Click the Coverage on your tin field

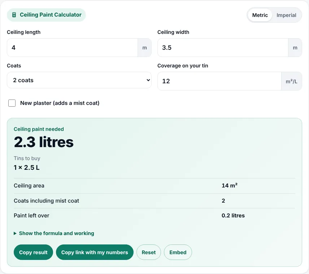pos(219,81)
